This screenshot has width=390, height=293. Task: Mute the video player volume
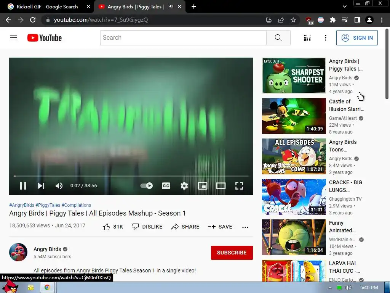[59, 186]
